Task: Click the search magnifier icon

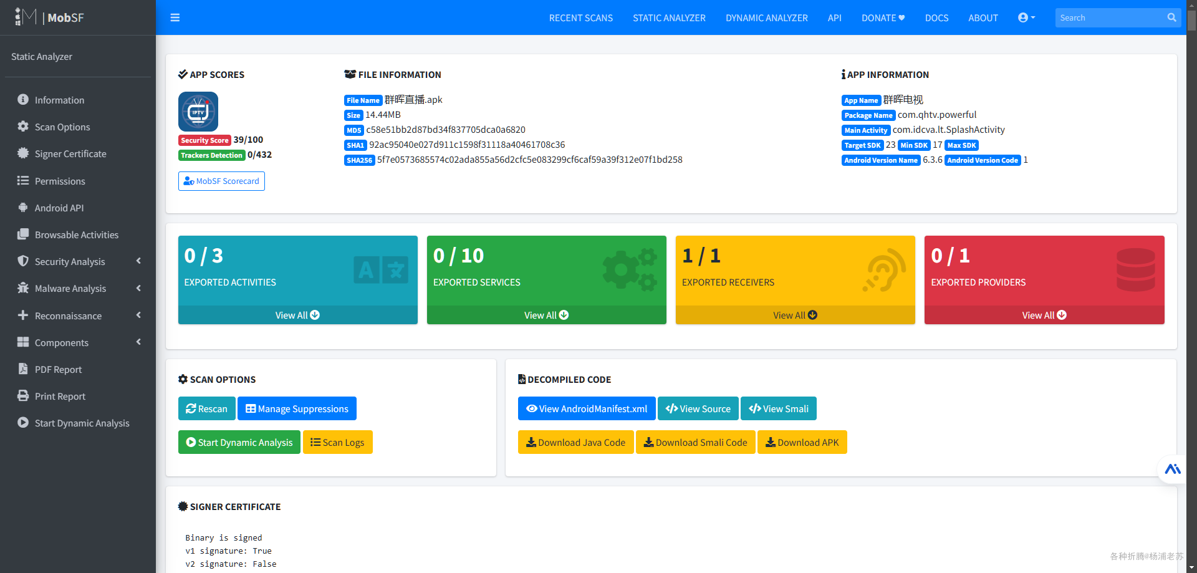Action: (1171, 17)
